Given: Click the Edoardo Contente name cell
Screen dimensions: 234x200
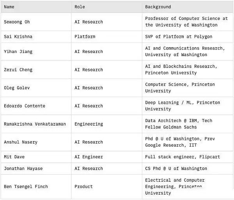Looking at the screenshot, I should tap(25, 106).
